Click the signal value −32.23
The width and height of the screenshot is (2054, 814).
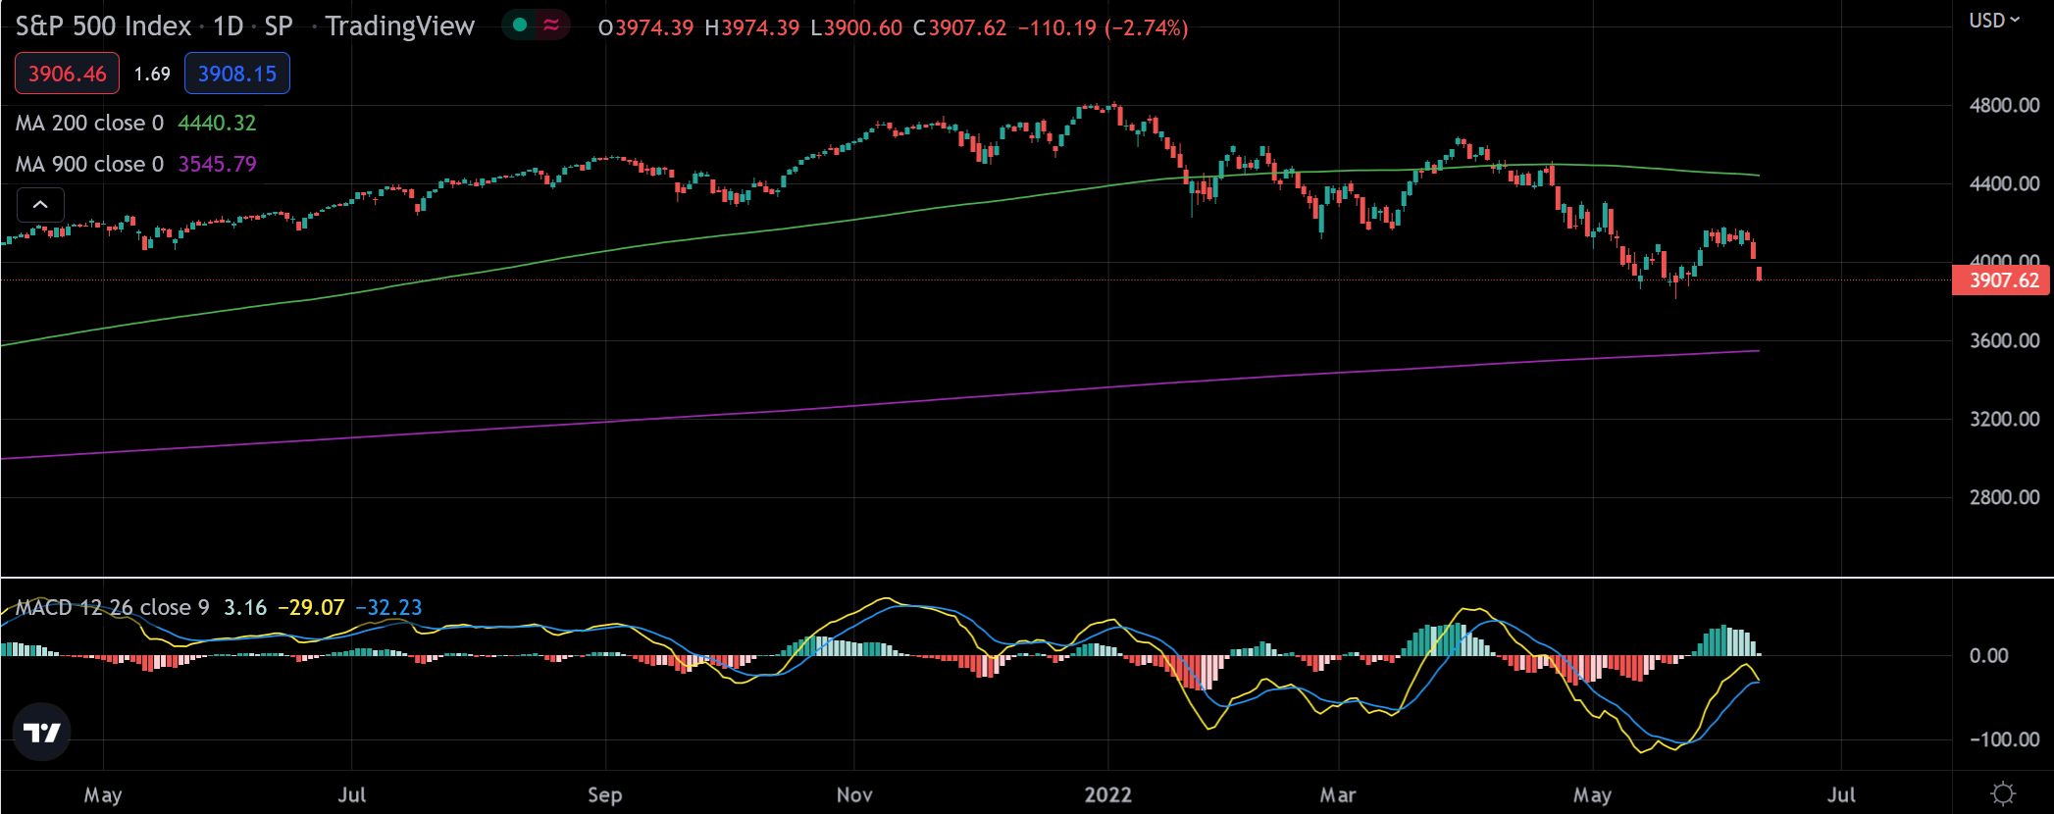[x=388, y=608]
